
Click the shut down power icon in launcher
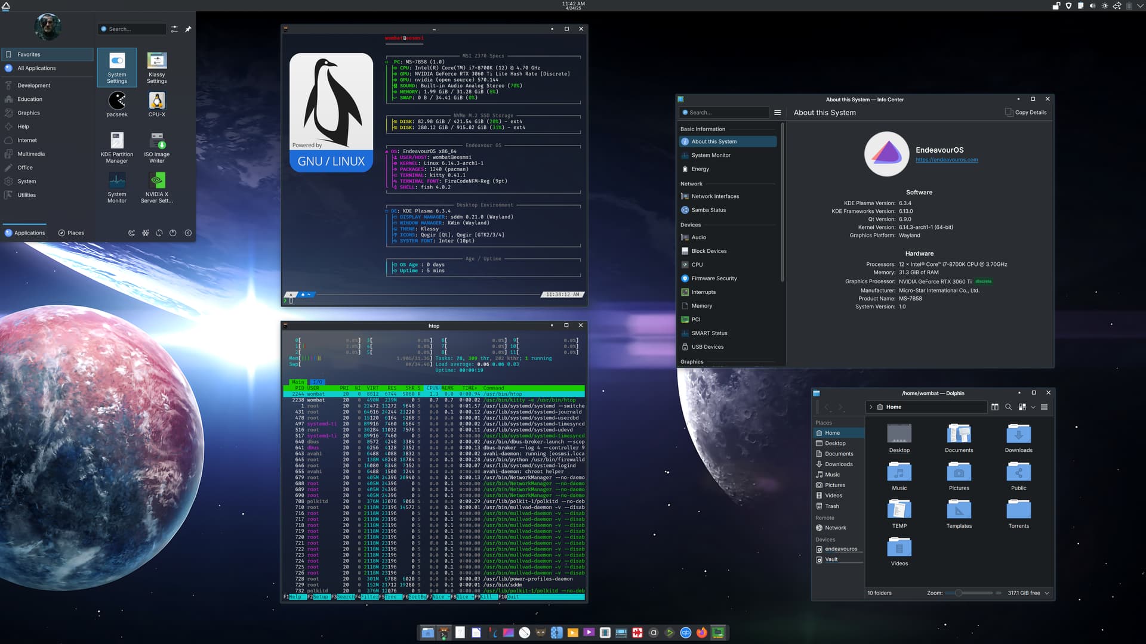[x=173, y=233]
